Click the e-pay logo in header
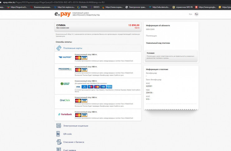 coord(62,14)
